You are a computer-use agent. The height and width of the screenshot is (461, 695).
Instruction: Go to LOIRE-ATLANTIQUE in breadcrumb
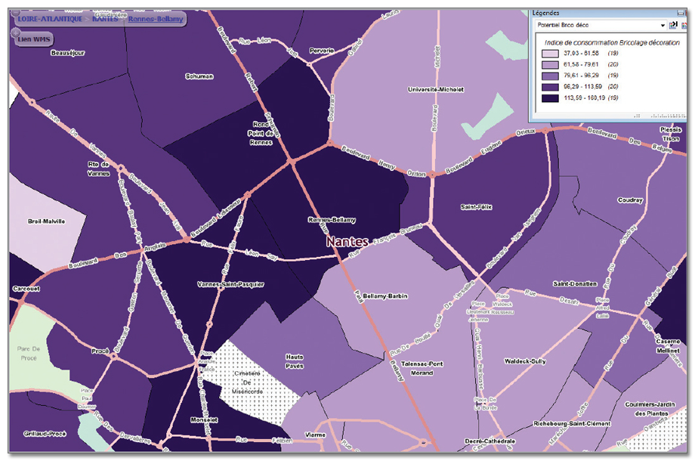click(51, 18)
